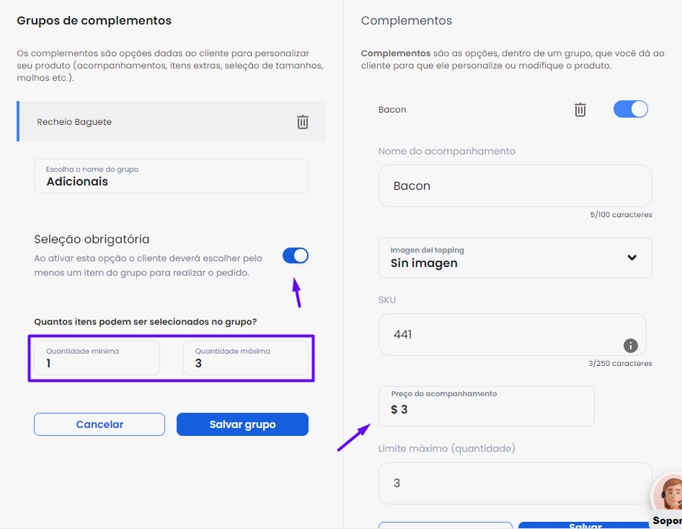
Task: Click the SKU field containing 441
Action: tap(513, 334)
